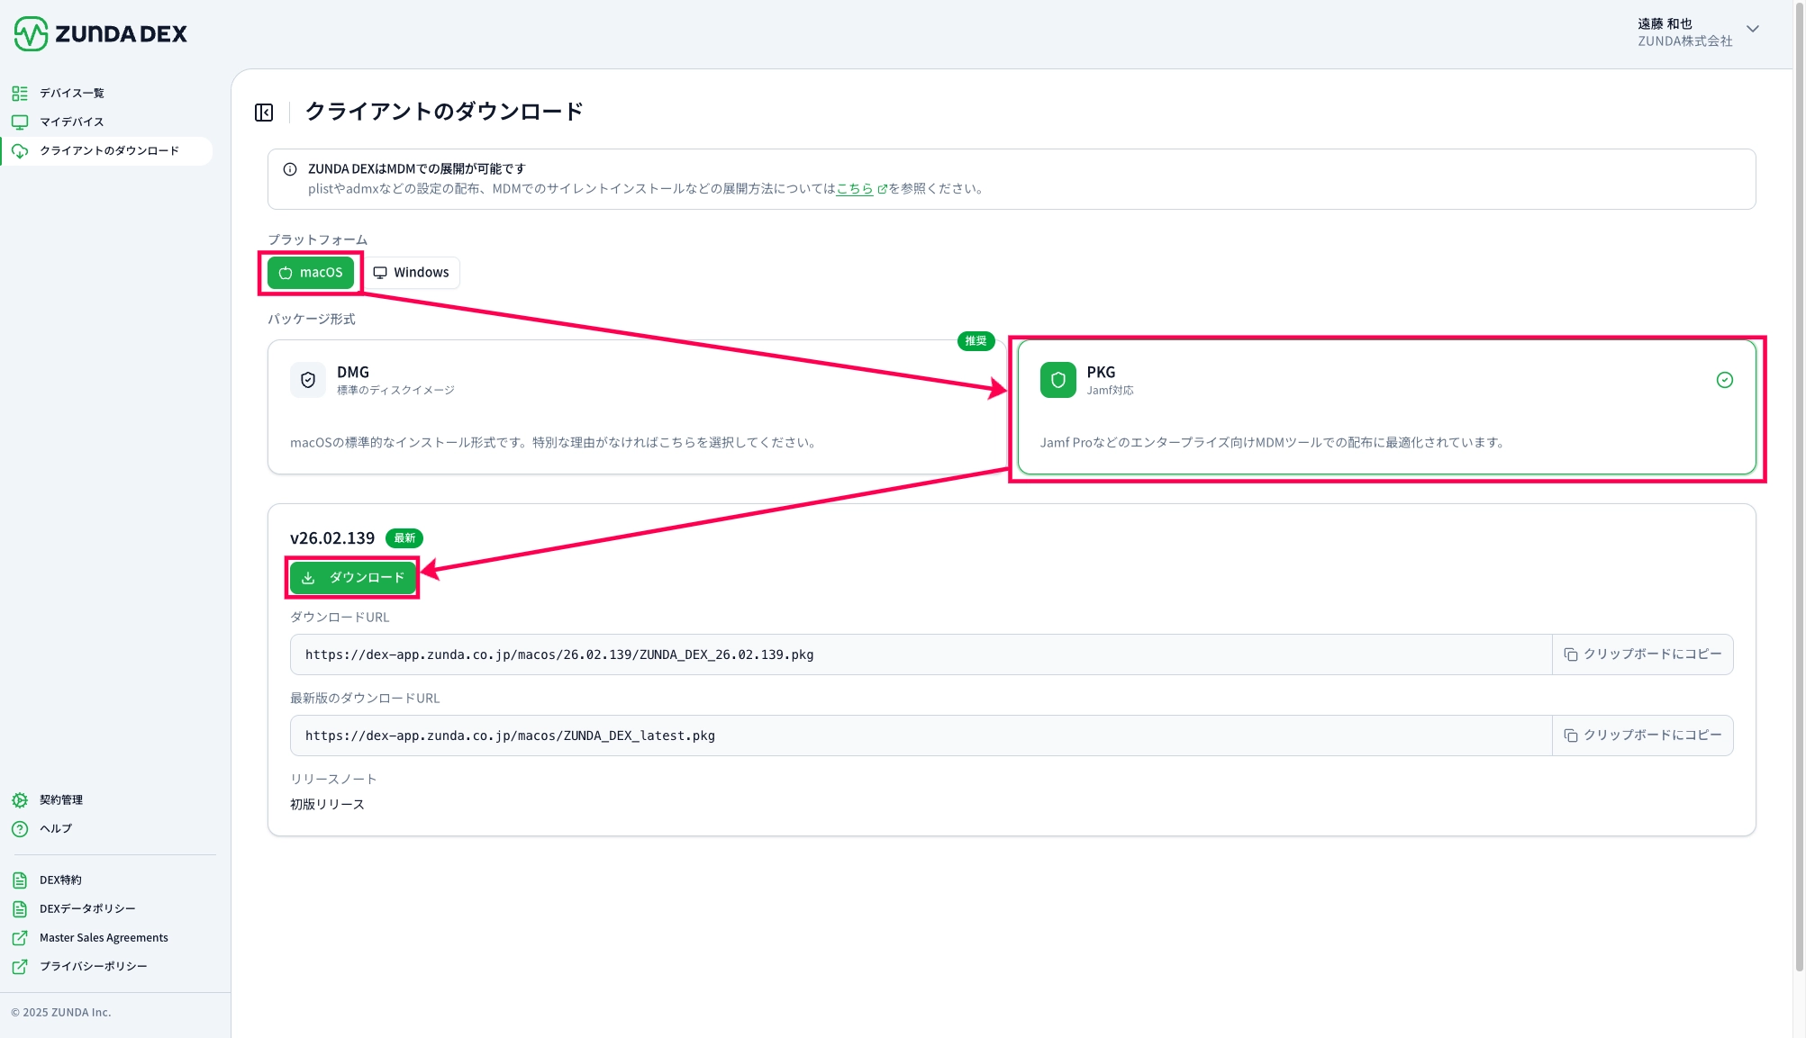Viewport: 1806px width, 1038px height.
Task: Click the help question mark icon
Action: click(x=20, y=829)
